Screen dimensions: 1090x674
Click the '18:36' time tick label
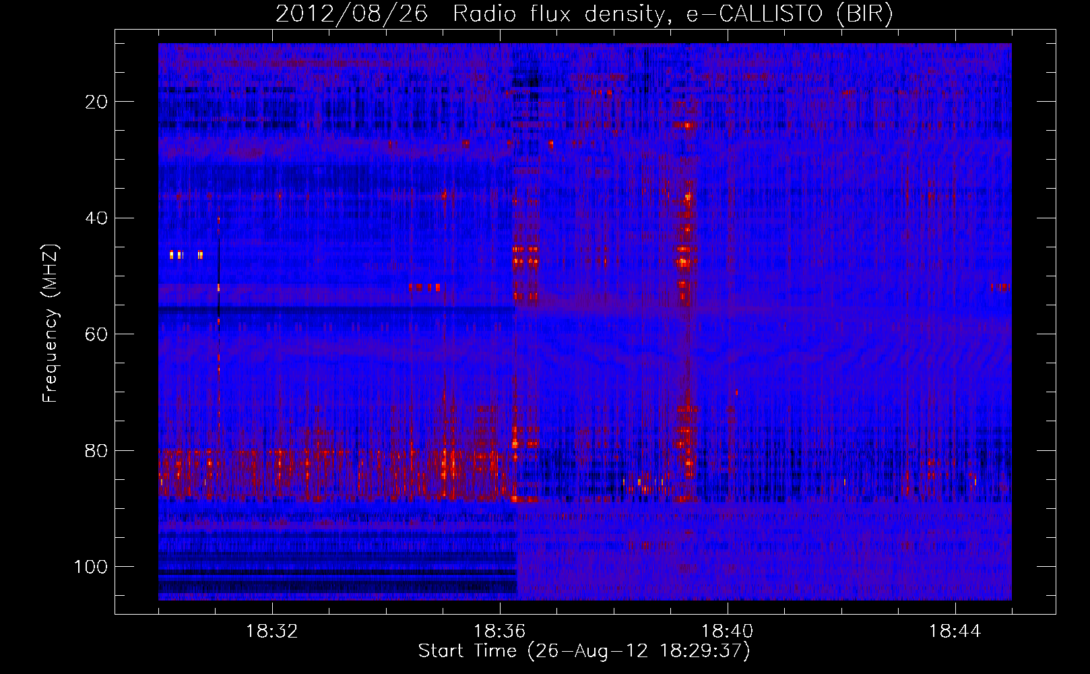pyautogui.click(x=500, y=632)
